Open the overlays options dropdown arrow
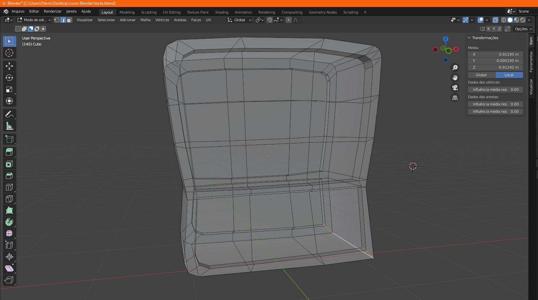The image size is (538, 300). [x=487, y=20]
